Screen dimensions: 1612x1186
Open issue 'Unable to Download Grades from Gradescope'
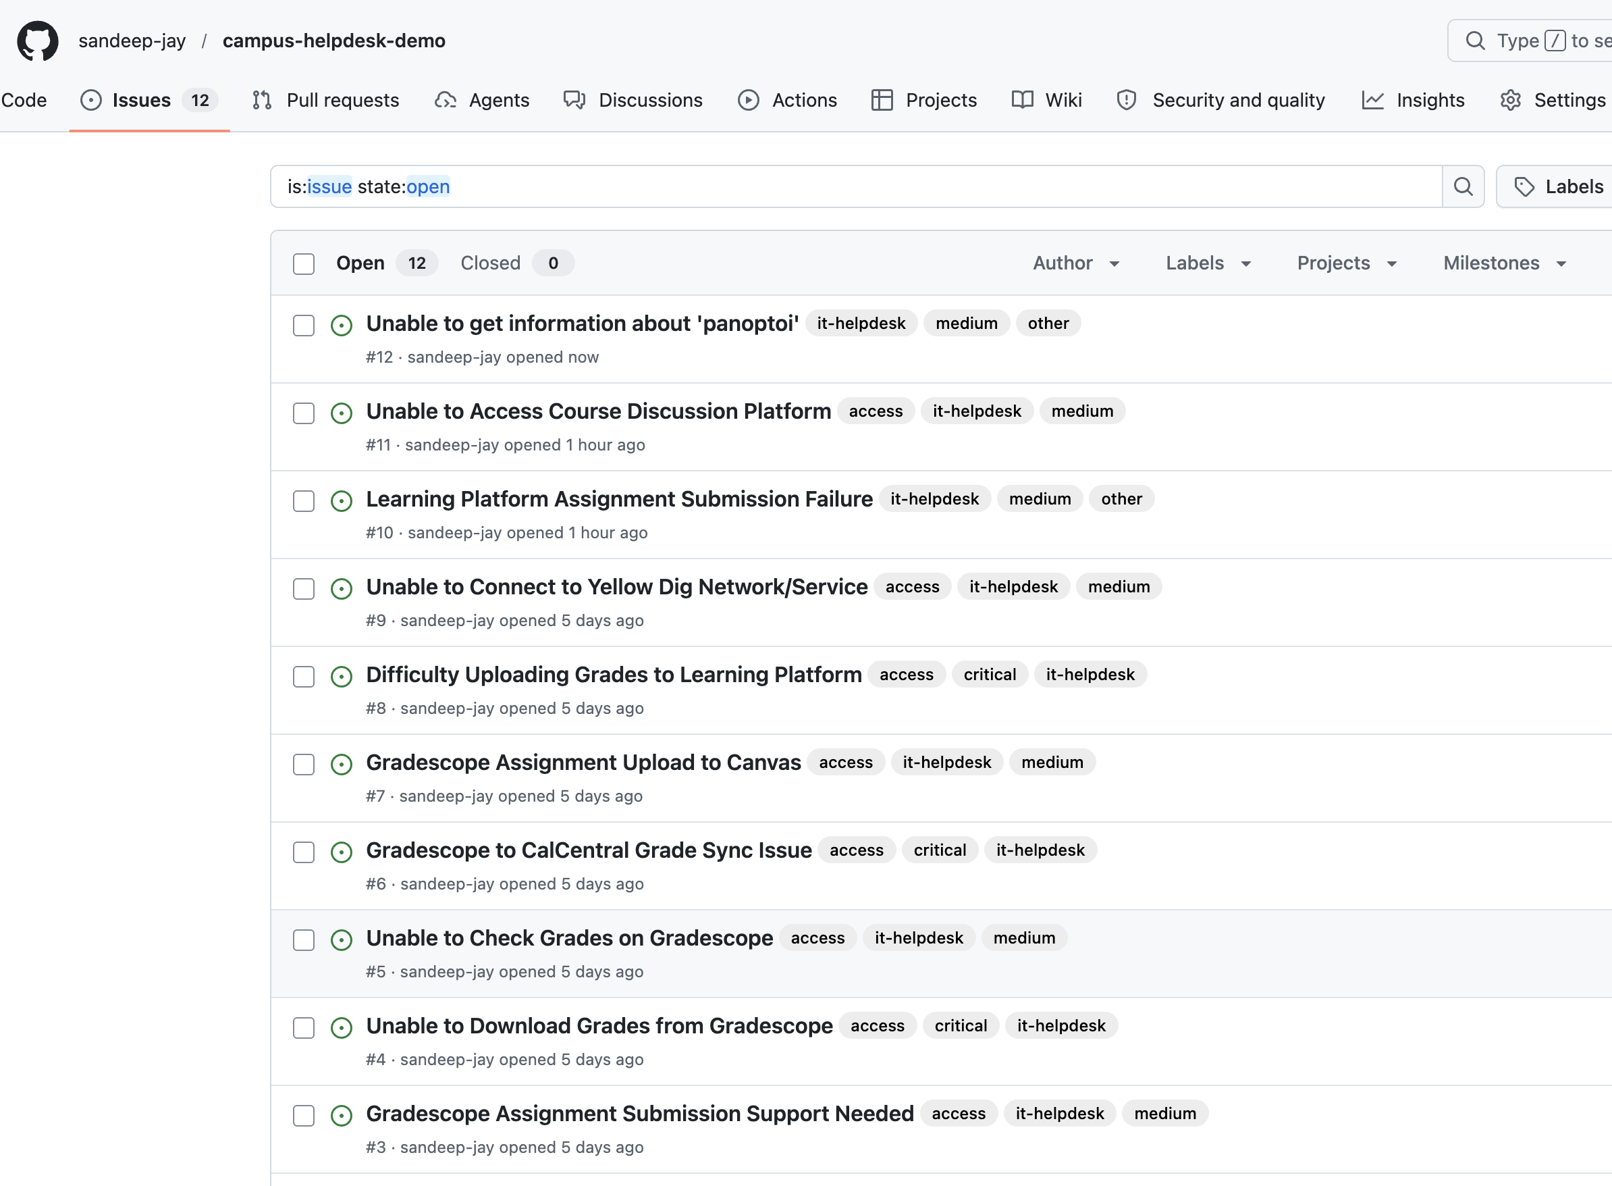[599, 1026]
